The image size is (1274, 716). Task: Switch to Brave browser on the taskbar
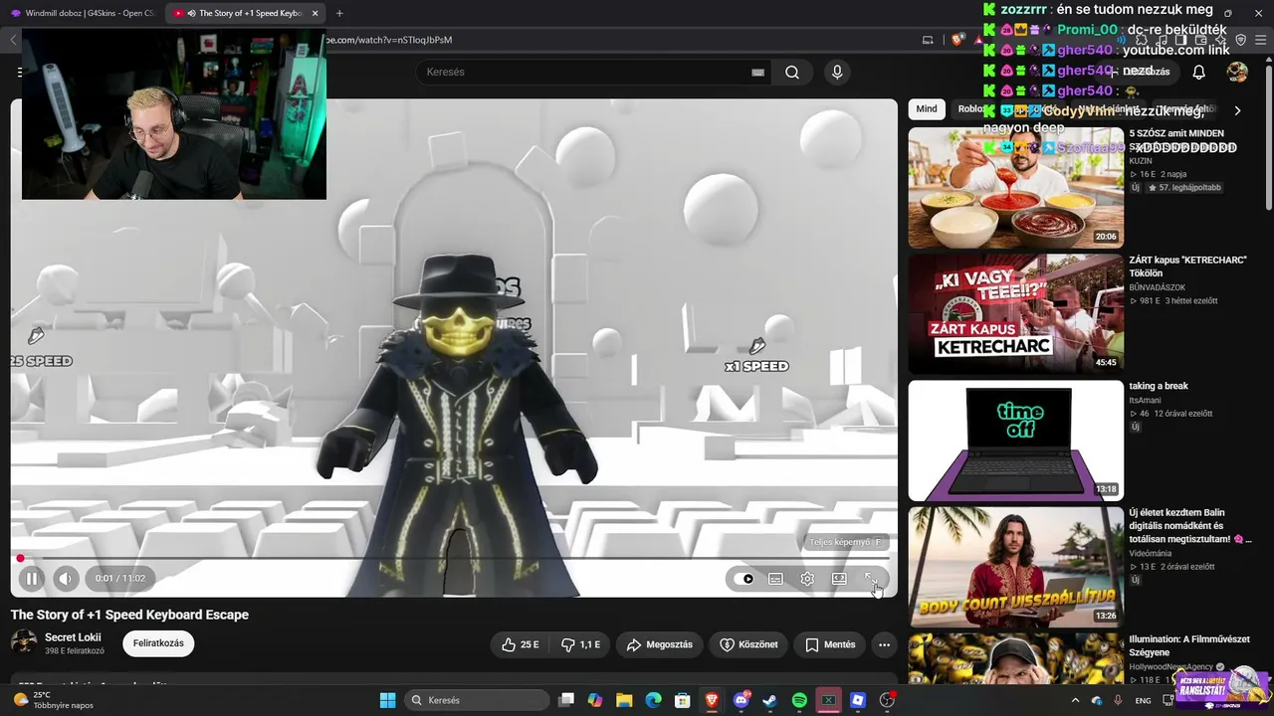point(712,700)
